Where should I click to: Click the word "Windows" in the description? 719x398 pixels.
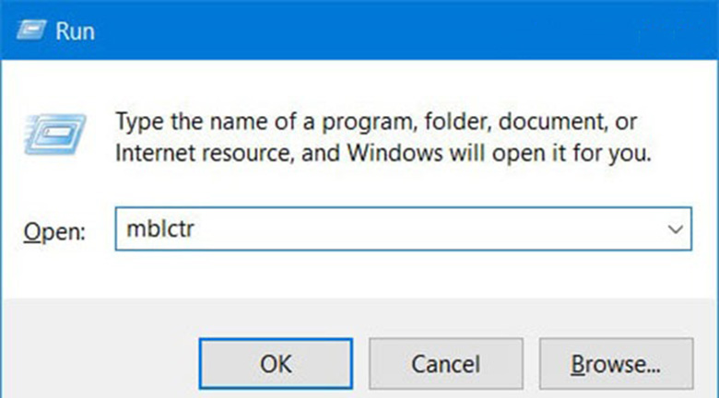coord(395,154)
